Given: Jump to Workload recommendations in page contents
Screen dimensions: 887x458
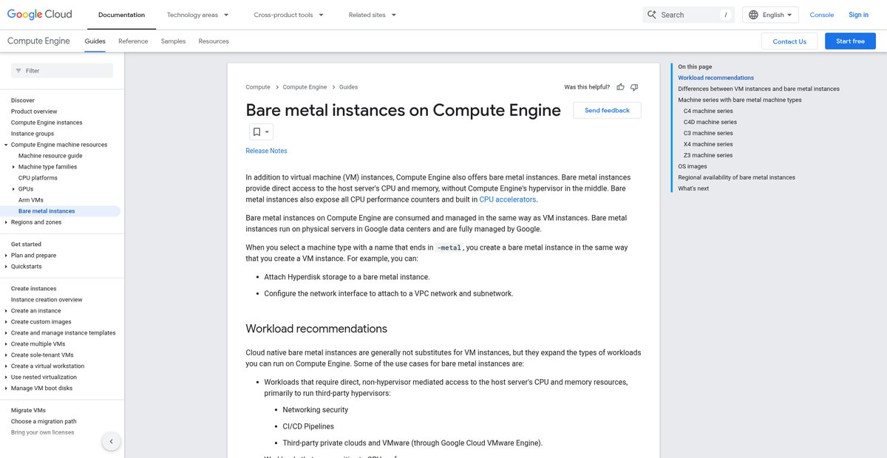Looking at the screenshot, I should click(x=716, y=78).
